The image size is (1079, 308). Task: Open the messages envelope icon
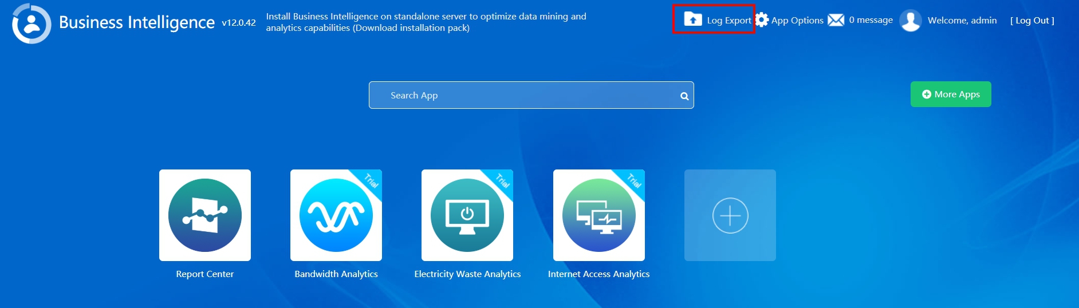(x=836, y=20)
